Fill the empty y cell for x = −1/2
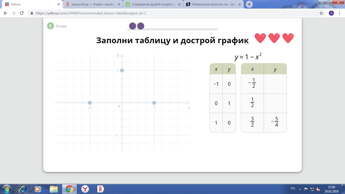 275,84
